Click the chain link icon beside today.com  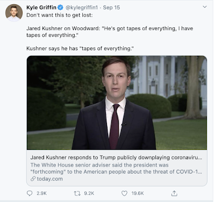(x=33, y=179)
